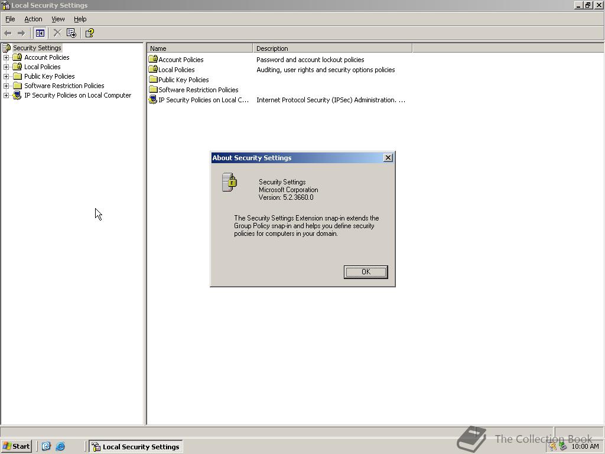The height and width of the screenshot is (454, 605).
Task: Click the Local Policies icon in list pane
Action: (x=153, y=69)
